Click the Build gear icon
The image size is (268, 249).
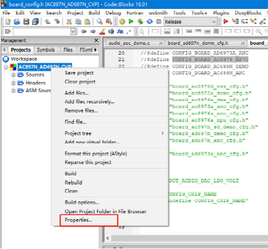122,21
